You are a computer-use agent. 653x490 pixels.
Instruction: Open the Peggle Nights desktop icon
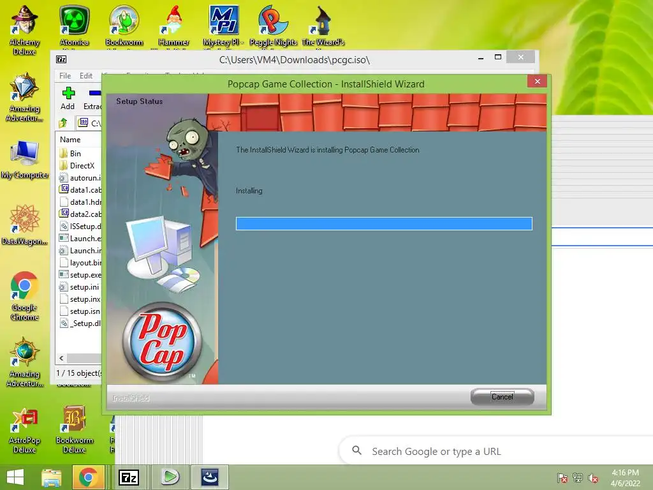coord(273,26)
